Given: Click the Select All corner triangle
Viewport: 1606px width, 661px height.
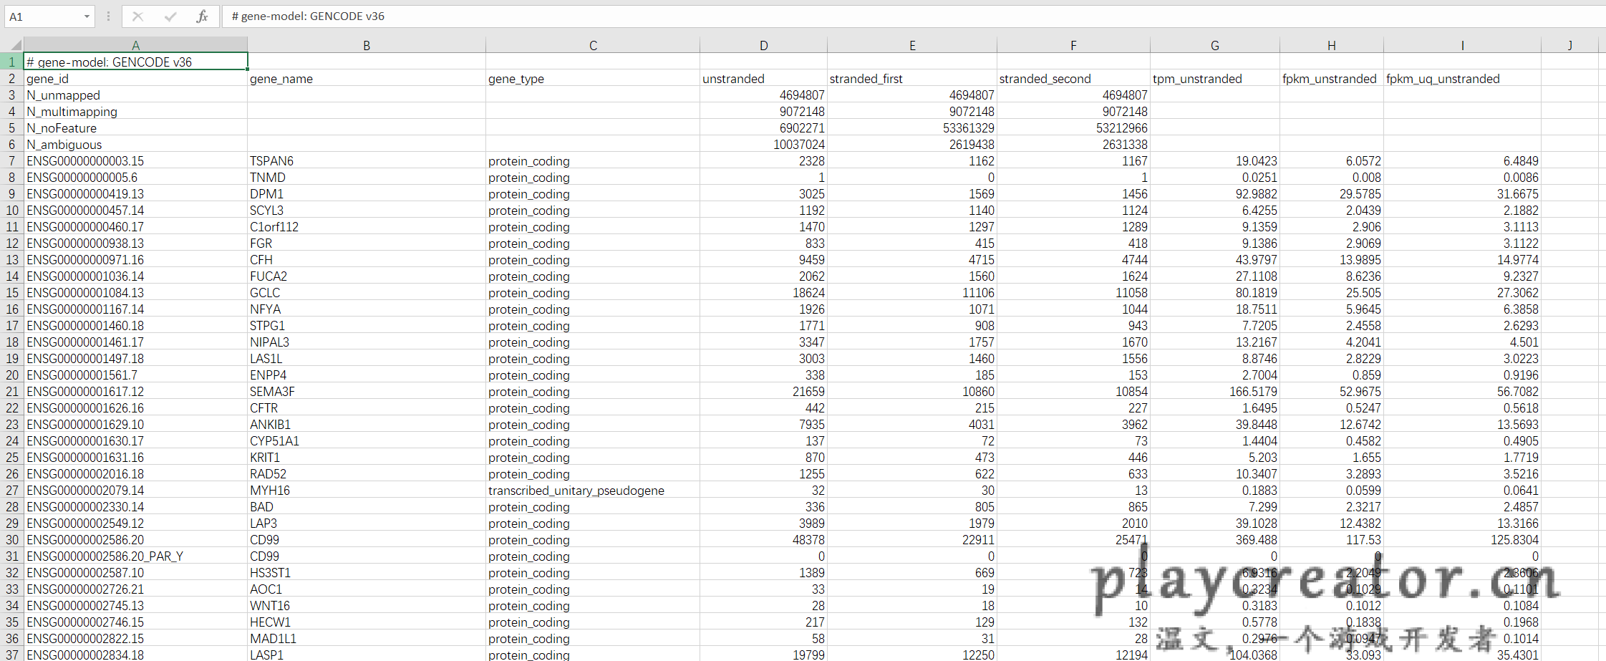Looking at the screenshot, I should [12, 45].
